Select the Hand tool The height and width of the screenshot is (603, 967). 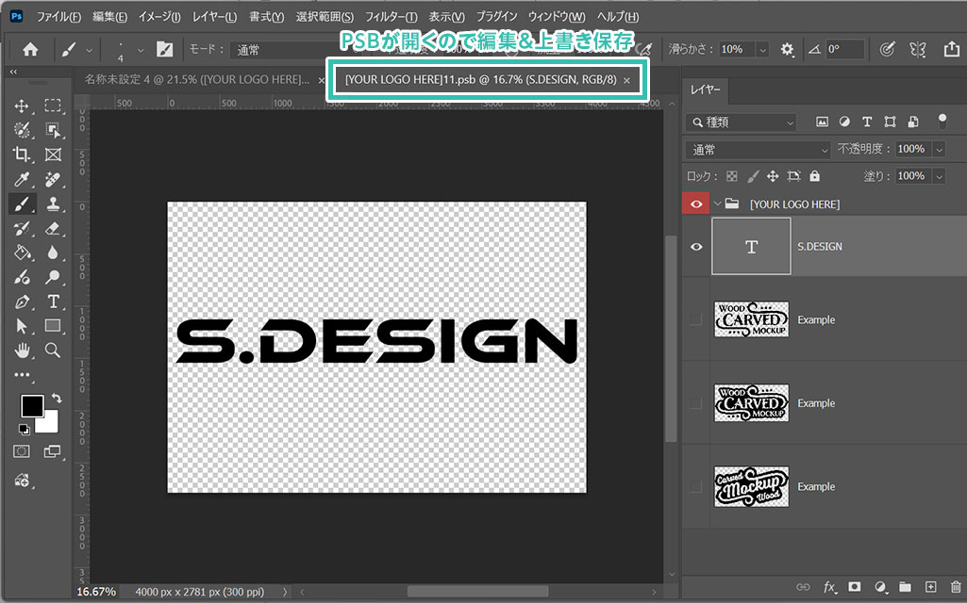pos(22,350)
